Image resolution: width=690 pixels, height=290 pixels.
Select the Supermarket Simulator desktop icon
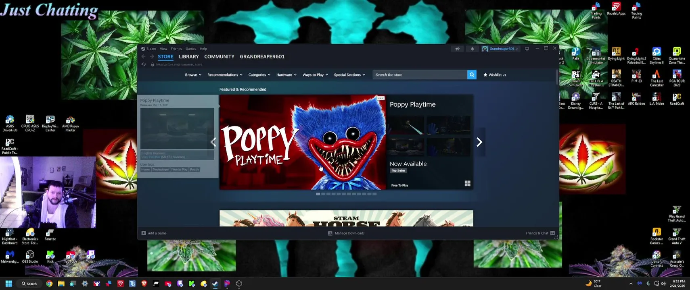[596, 56]
